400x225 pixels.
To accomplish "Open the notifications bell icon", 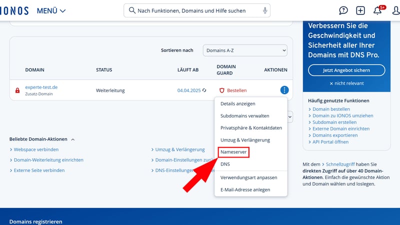I will (x=378, y=10).
